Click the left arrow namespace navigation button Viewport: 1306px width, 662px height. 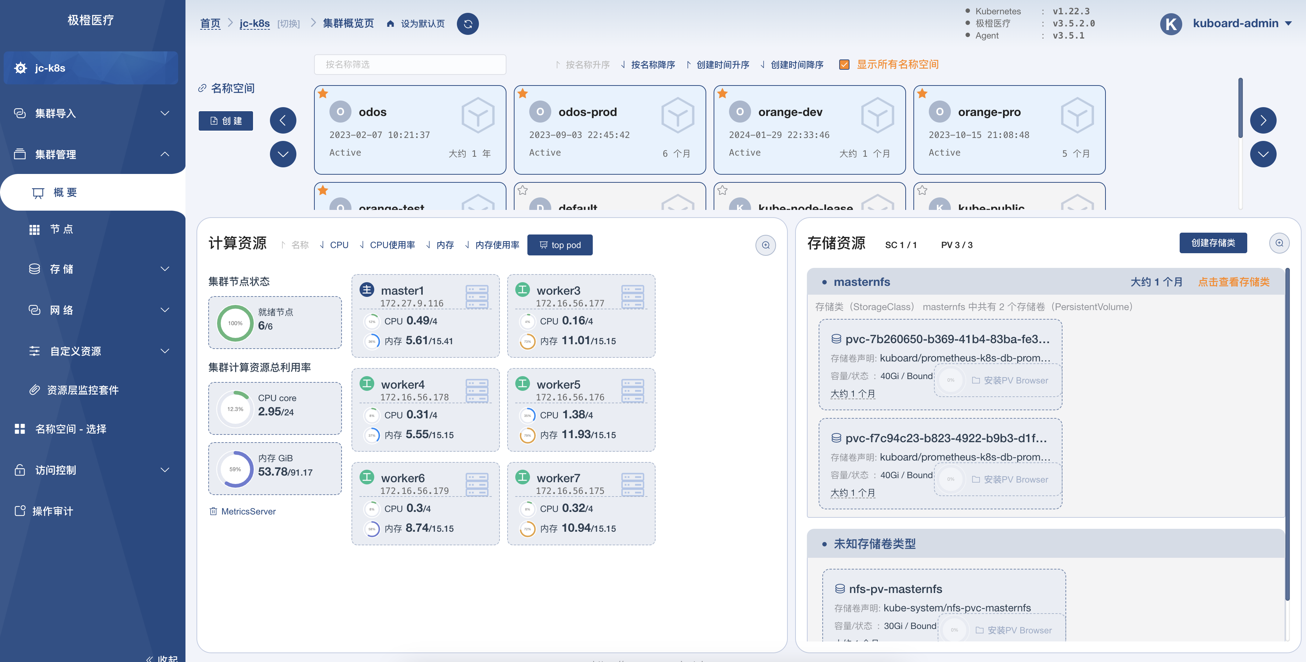pos(283,121)
